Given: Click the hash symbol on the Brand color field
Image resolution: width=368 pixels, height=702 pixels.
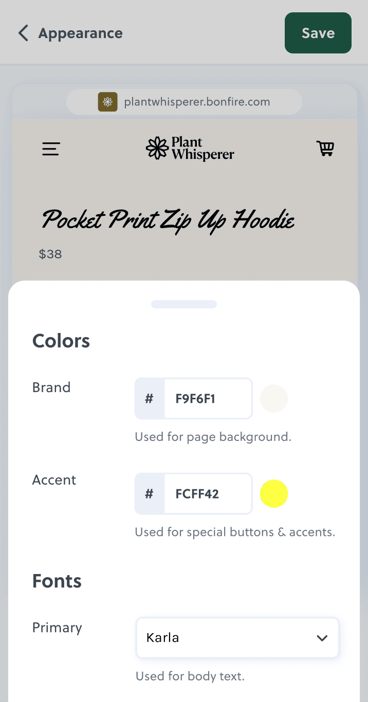Looking at the screenshot, I should pyautogui.click(x=149, y=398).
